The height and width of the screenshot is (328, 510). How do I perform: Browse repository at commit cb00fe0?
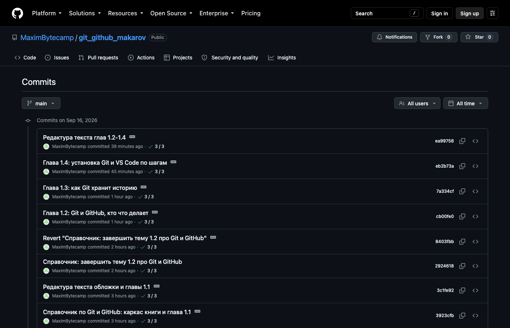(475, 216)
